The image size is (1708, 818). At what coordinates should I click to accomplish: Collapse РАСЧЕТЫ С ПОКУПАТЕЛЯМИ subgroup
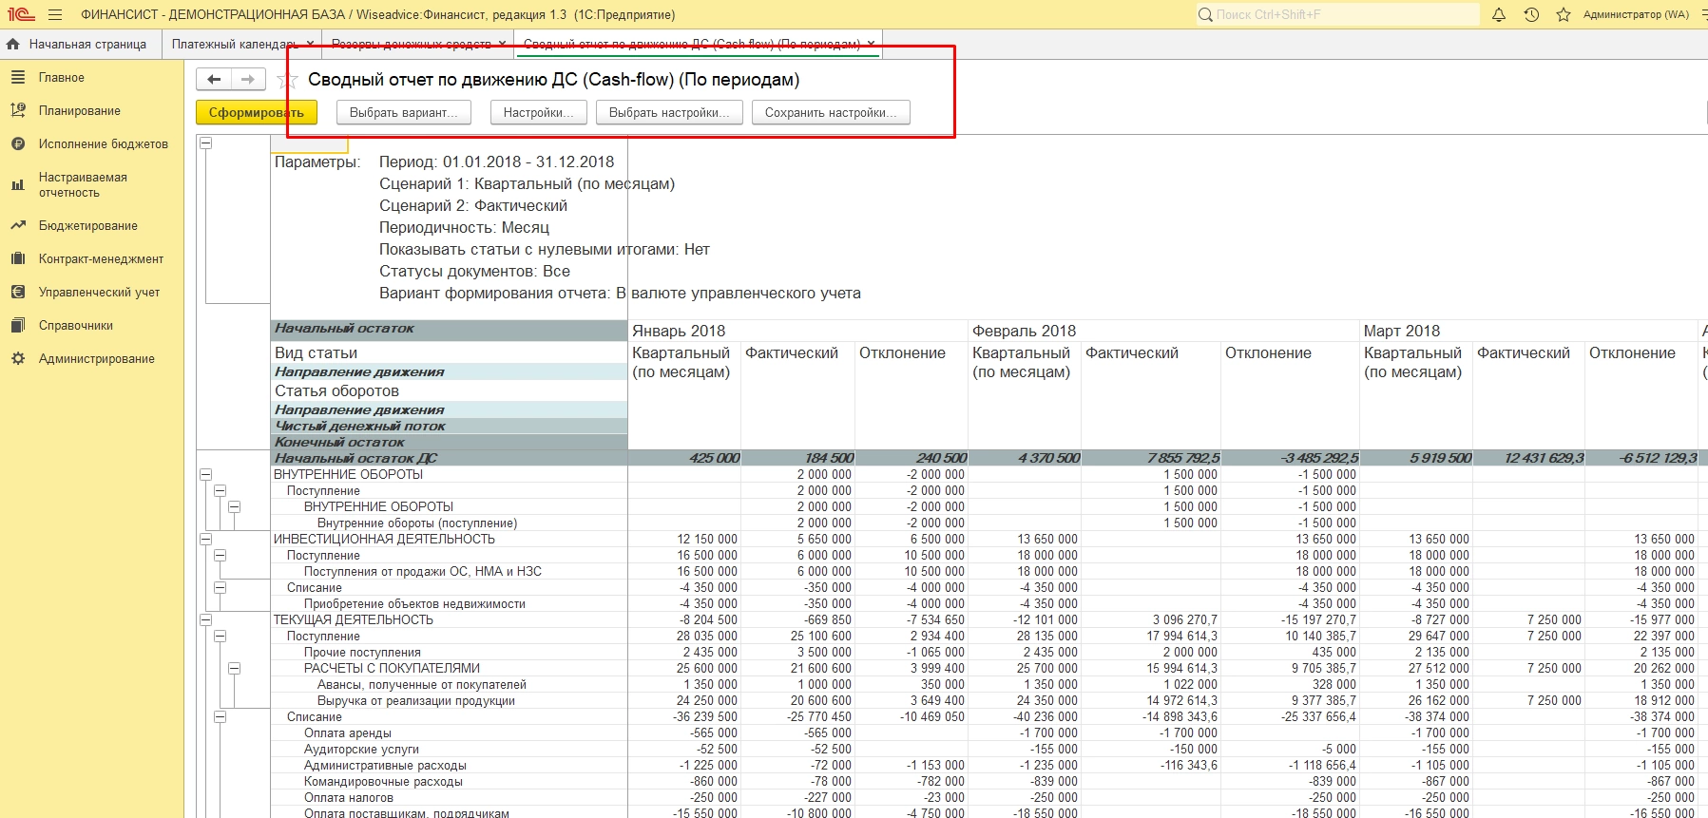(234, 668)
